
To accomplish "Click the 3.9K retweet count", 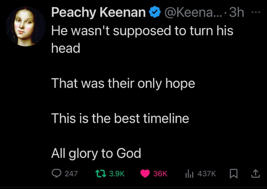I will 117,174.
